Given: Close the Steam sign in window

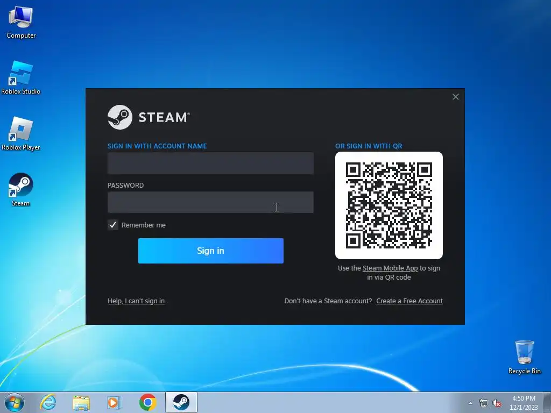Looking at the screenshot, I should (455, 97).
